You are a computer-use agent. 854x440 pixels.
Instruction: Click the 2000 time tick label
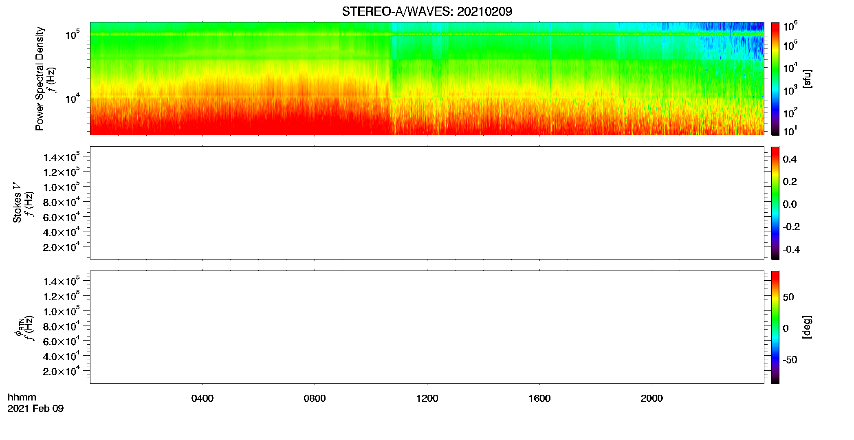pyautogui.click(x=652, y=398)
